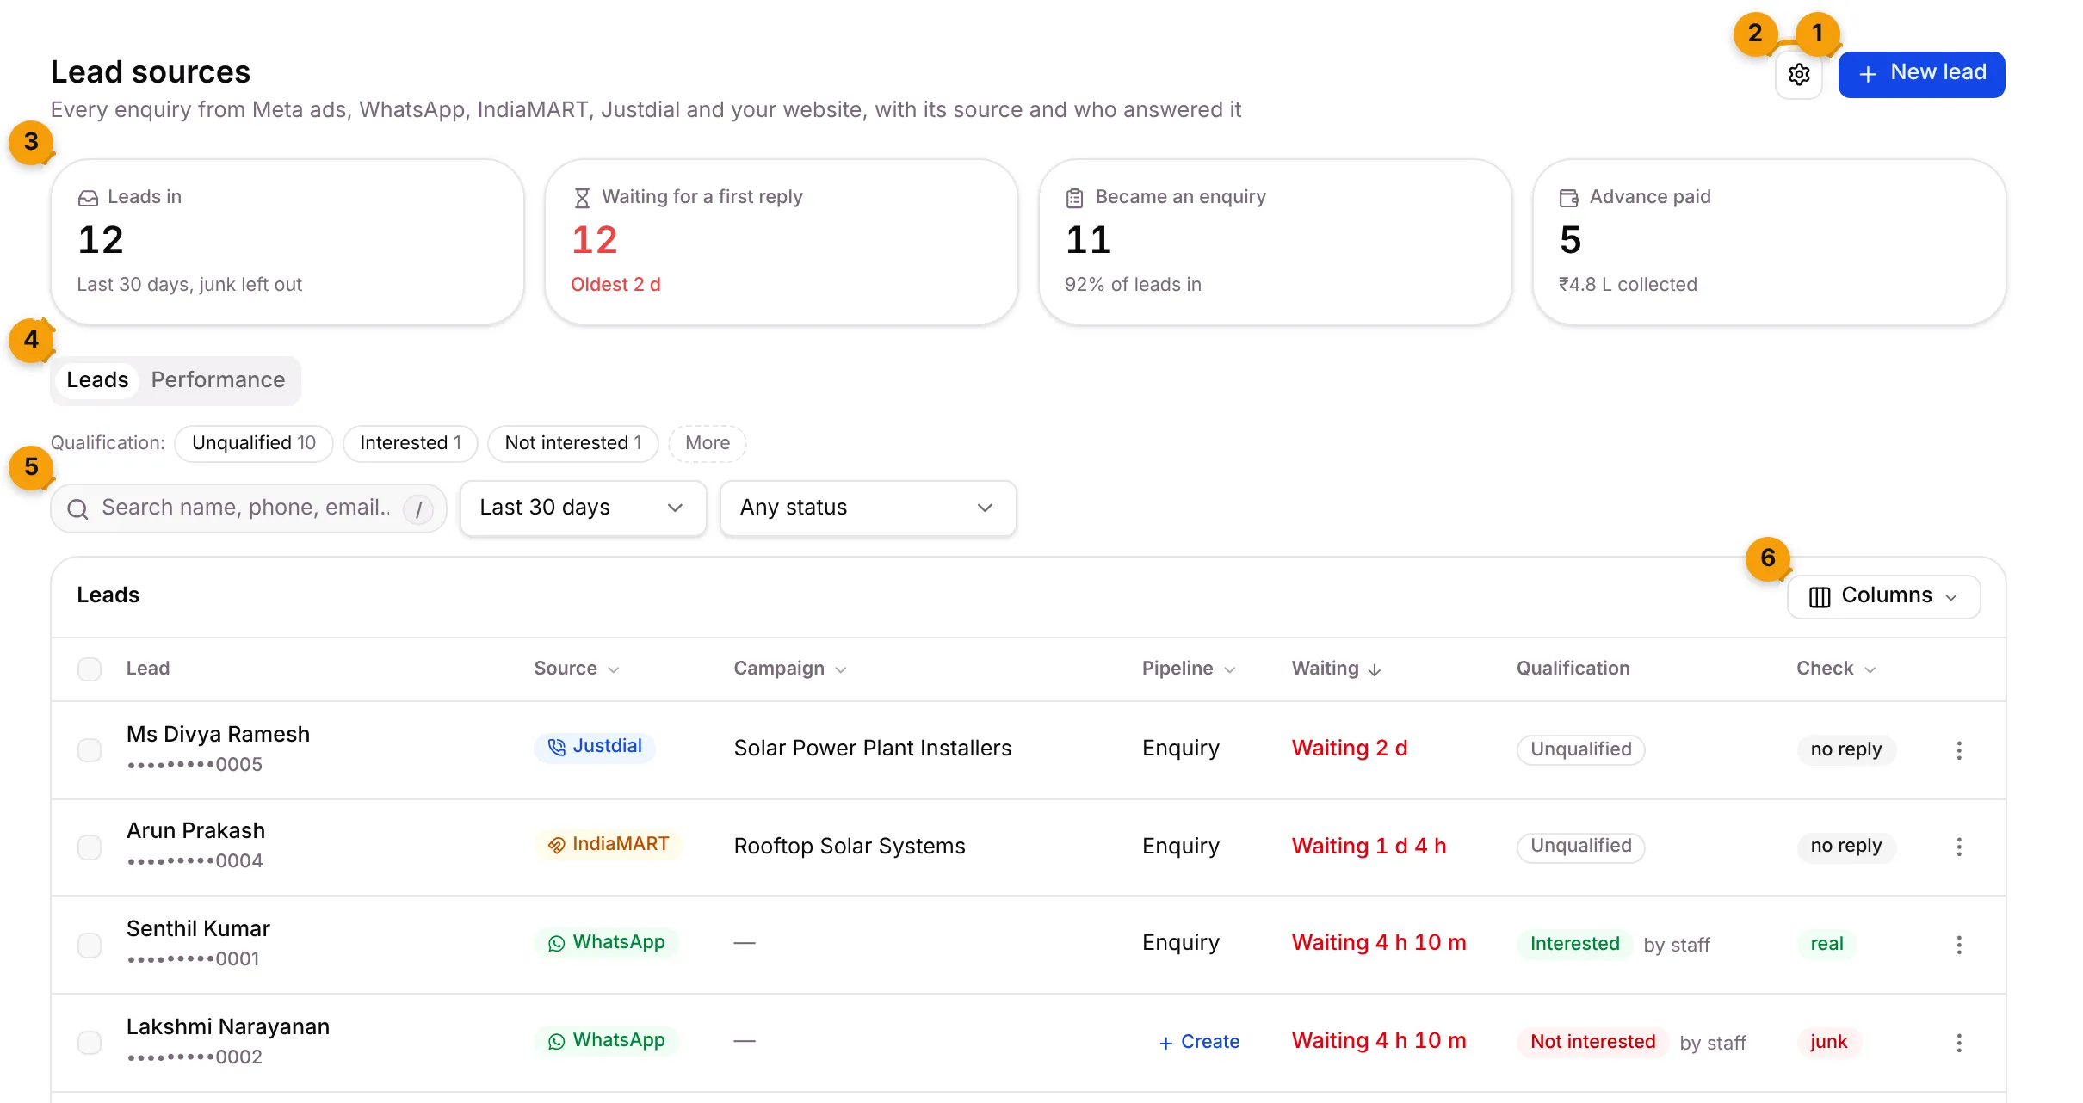The image size is (2083, 1103).
Task: Open row menu for Senthil Kumar
Action: [x=1959, y=946]
